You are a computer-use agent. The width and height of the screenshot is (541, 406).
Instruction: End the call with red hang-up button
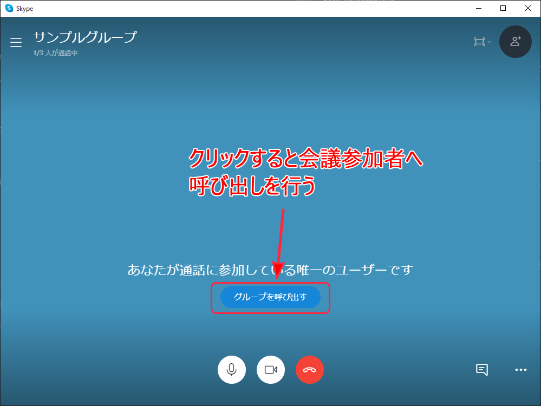coord(310,370)
